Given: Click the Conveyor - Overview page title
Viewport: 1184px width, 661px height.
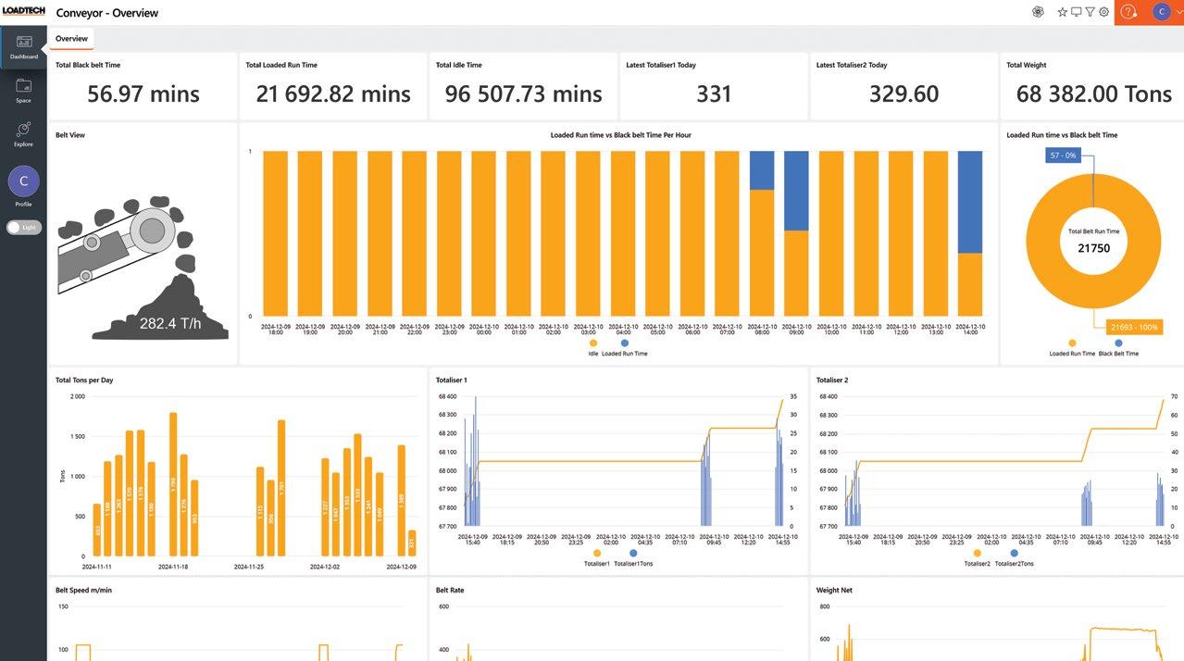Looking at the screenshot, I should (x=107, y=13).
